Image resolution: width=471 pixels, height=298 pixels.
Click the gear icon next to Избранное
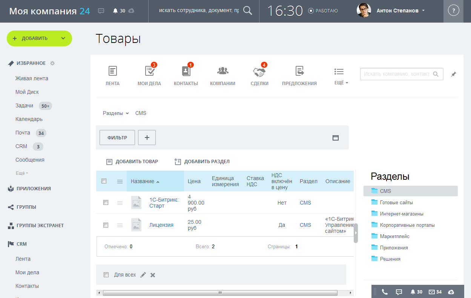[x=52, y=63]
